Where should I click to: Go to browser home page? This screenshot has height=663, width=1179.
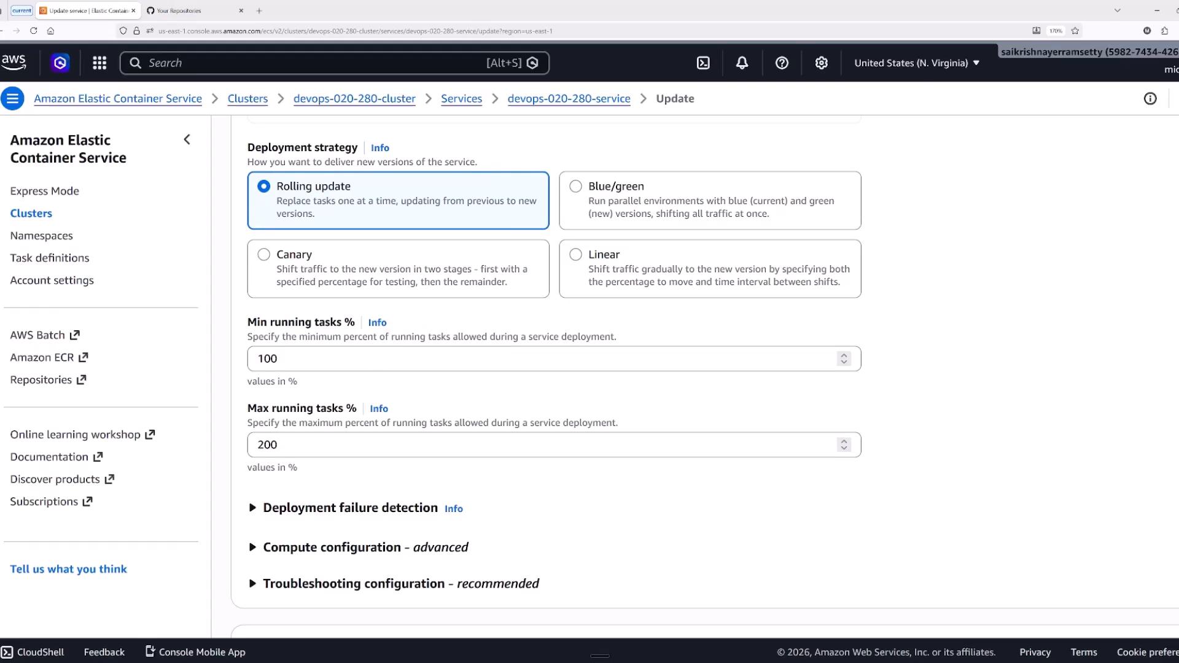coord(50,31)
